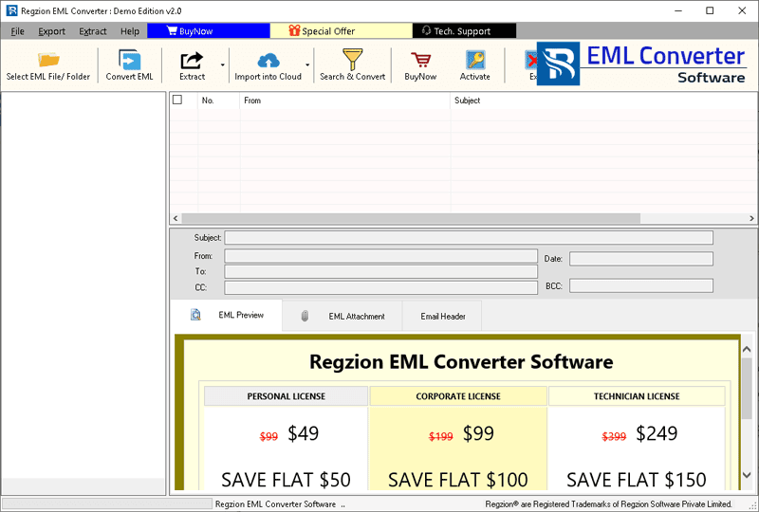Viewport: 759px width, 512px height.
Task: Click the Activate key icon
Action: [x=475, y=60]
